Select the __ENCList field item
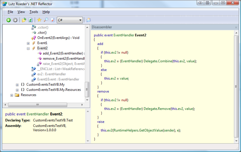Image resolution: width=241 pixels, height=152 pixels. click(x=61, y=69)
